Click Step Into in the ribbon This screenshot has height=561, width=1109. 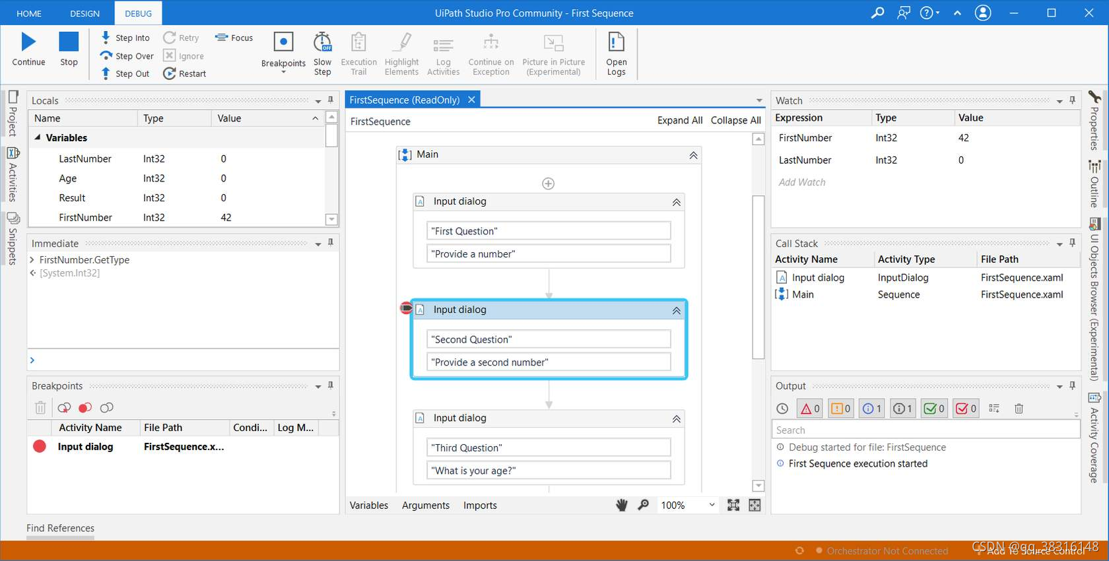click(x=125, y=38)
